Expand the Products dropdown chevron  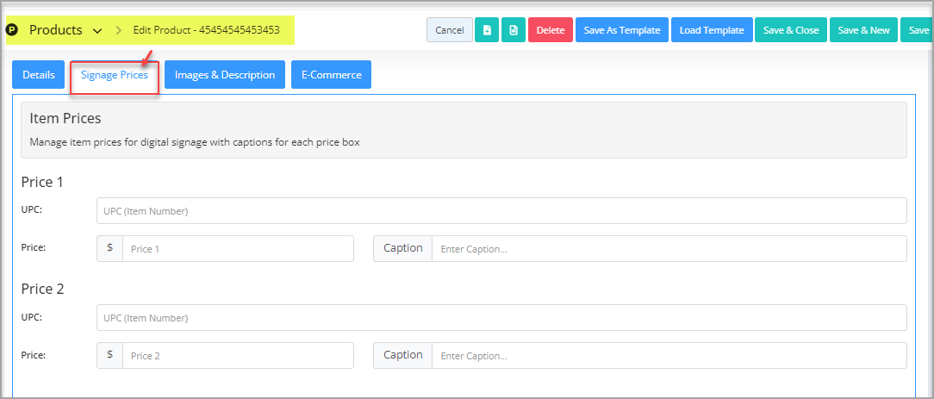(x=97, y=30)
